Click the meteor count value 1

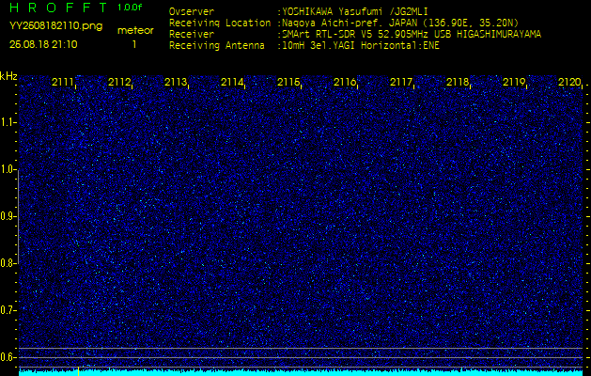click(x=133, y=44)
